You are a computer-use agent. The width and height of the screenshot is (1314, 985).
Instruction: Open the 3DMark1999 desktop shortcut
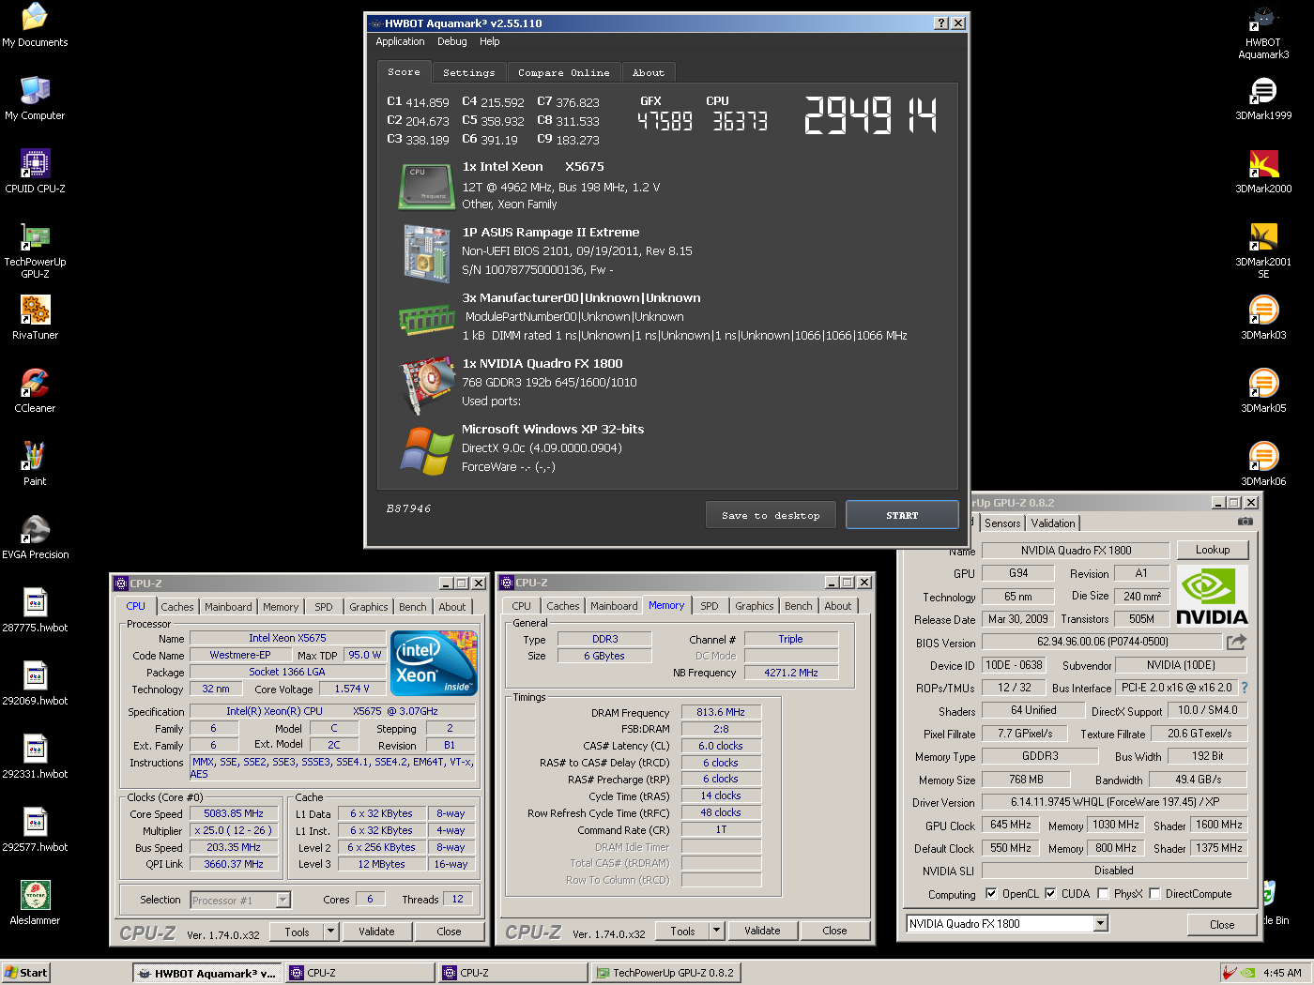1263,98
